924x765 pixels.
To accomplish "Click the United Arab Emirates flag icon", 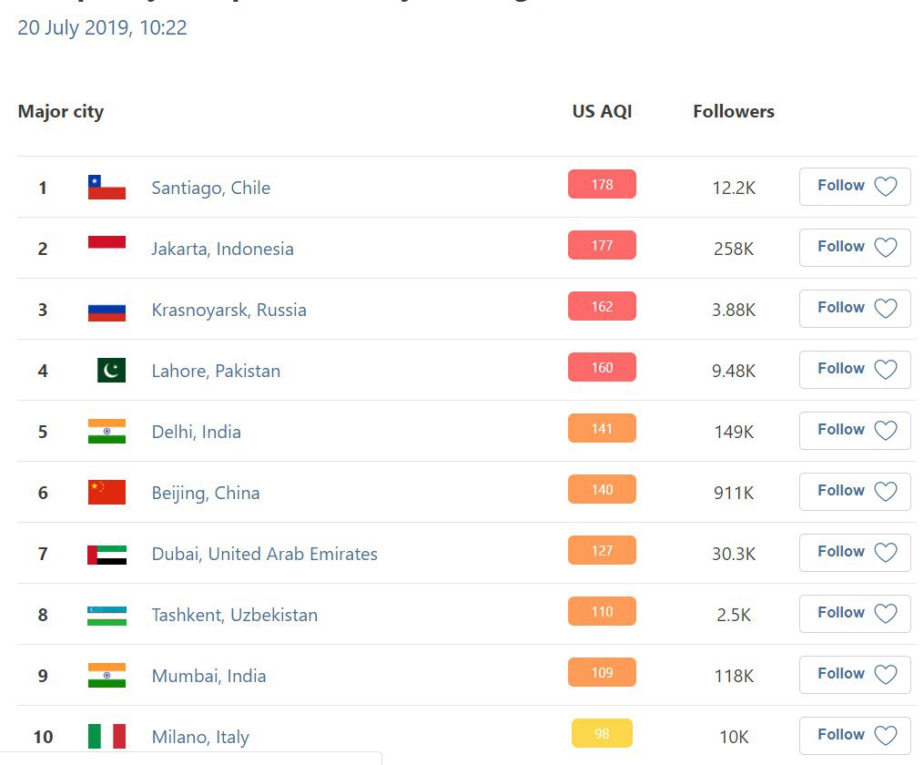I will [107, 555].
